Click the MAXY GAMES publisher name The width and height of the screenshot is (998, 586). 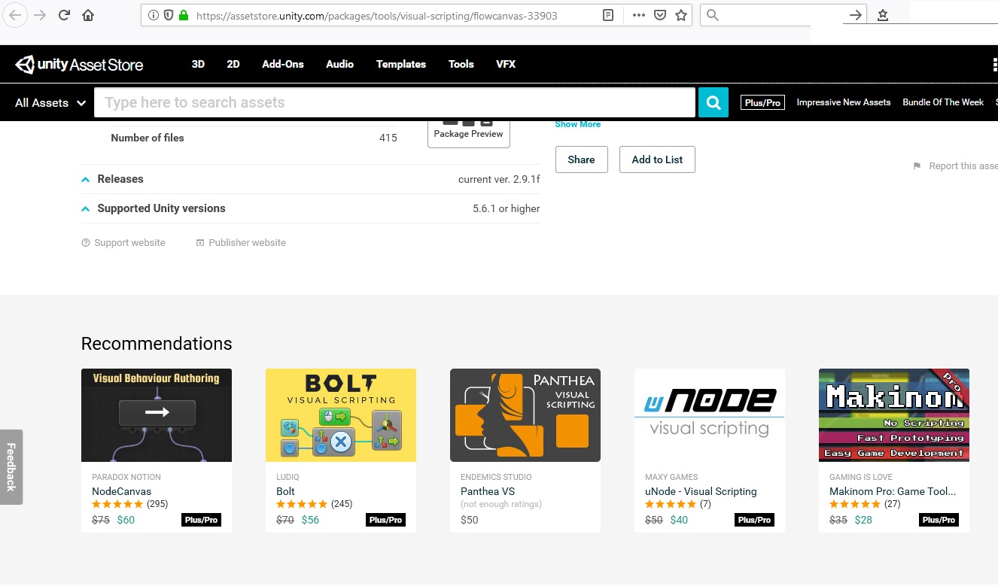coord(671,477)
